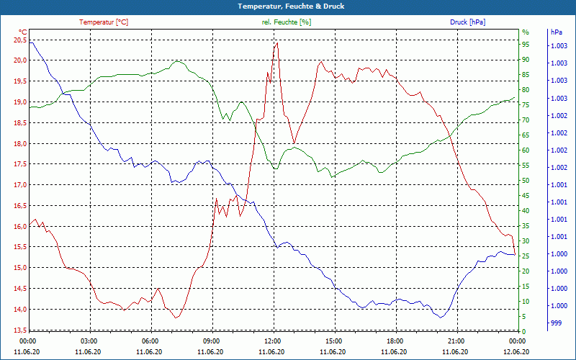Click the '12:00' time axis label
Image resolution: width=576 pixels, height=360 pixels.
click(x=273, y=341)
